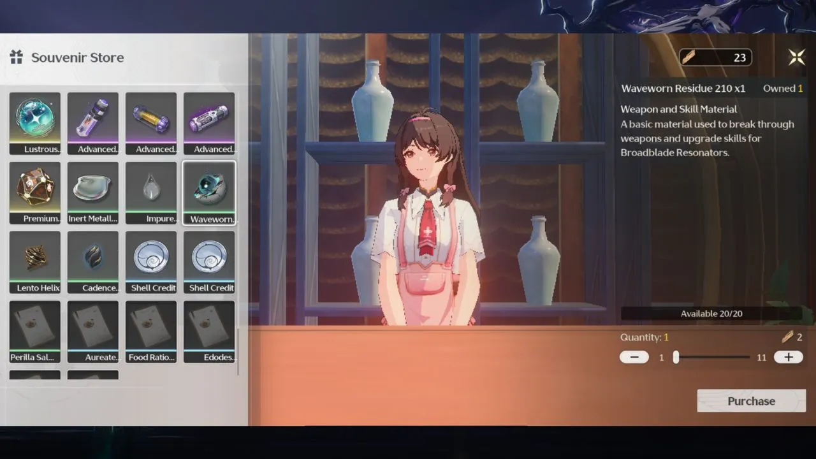Choose the Inert Metallic item
Viewport: 816px width, 459px height.
point(93,193)
